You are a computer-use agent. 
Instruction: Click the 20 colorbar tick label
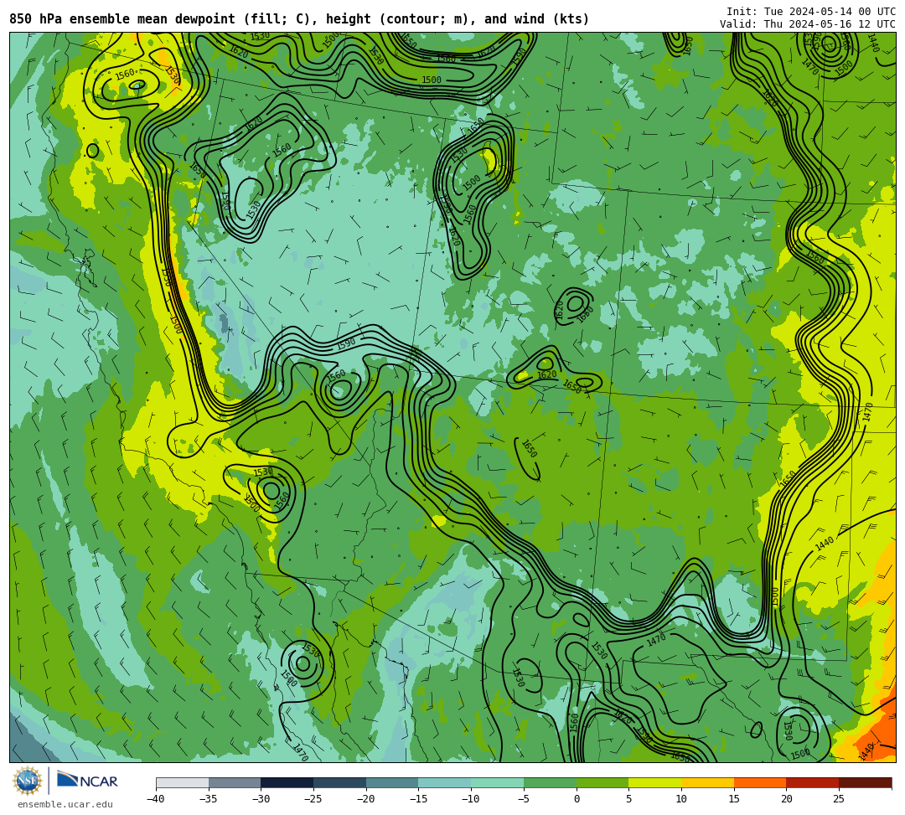tap(787, 799)
